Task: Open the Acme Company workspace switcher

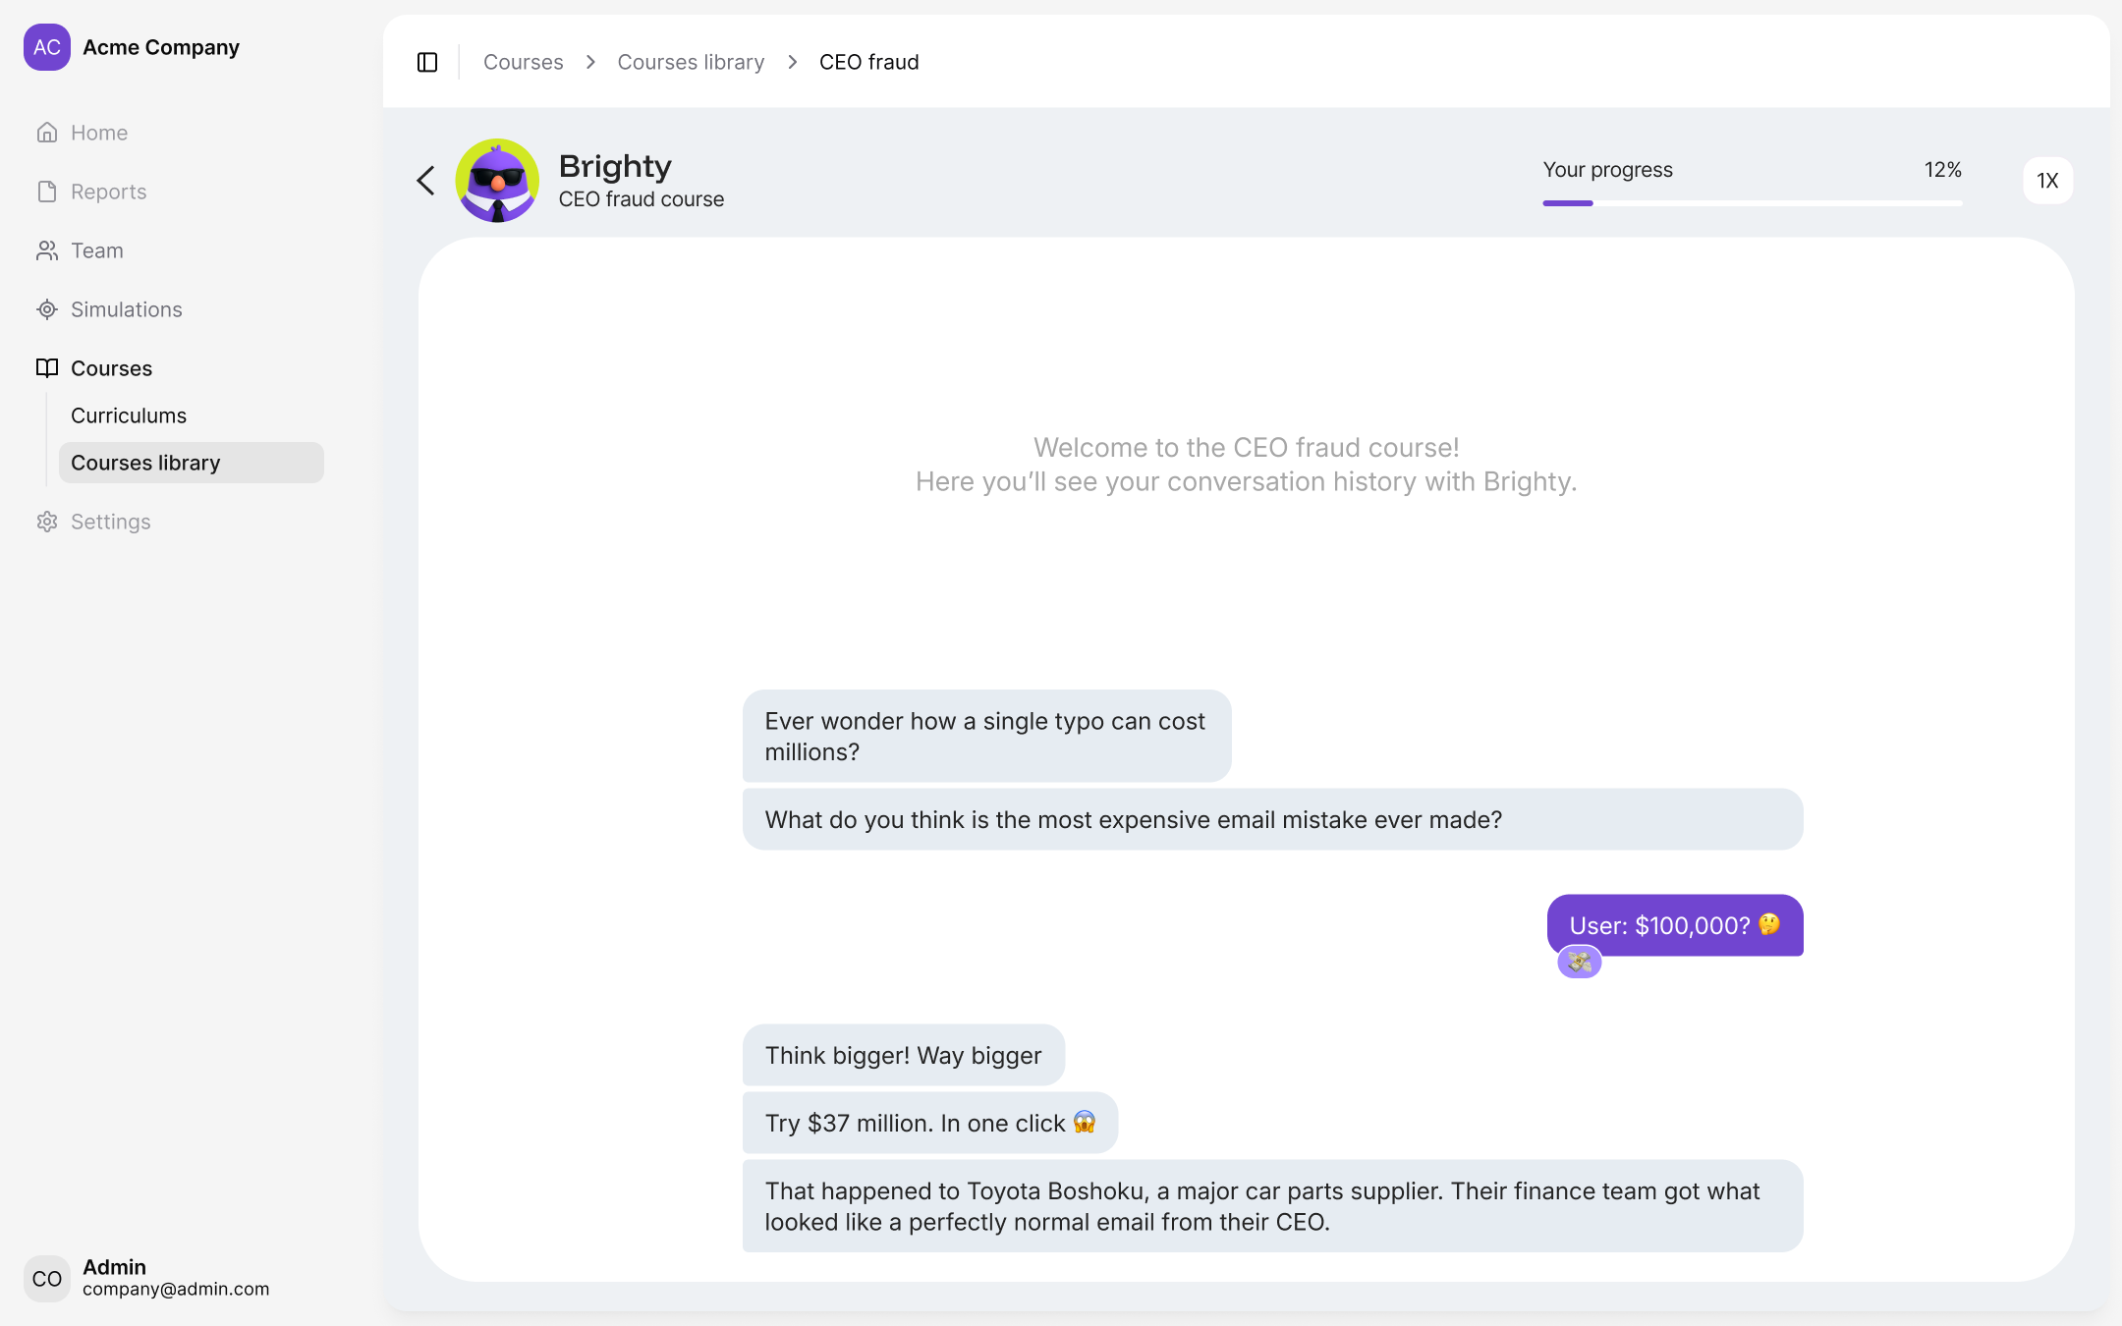Action: [160, 47]
